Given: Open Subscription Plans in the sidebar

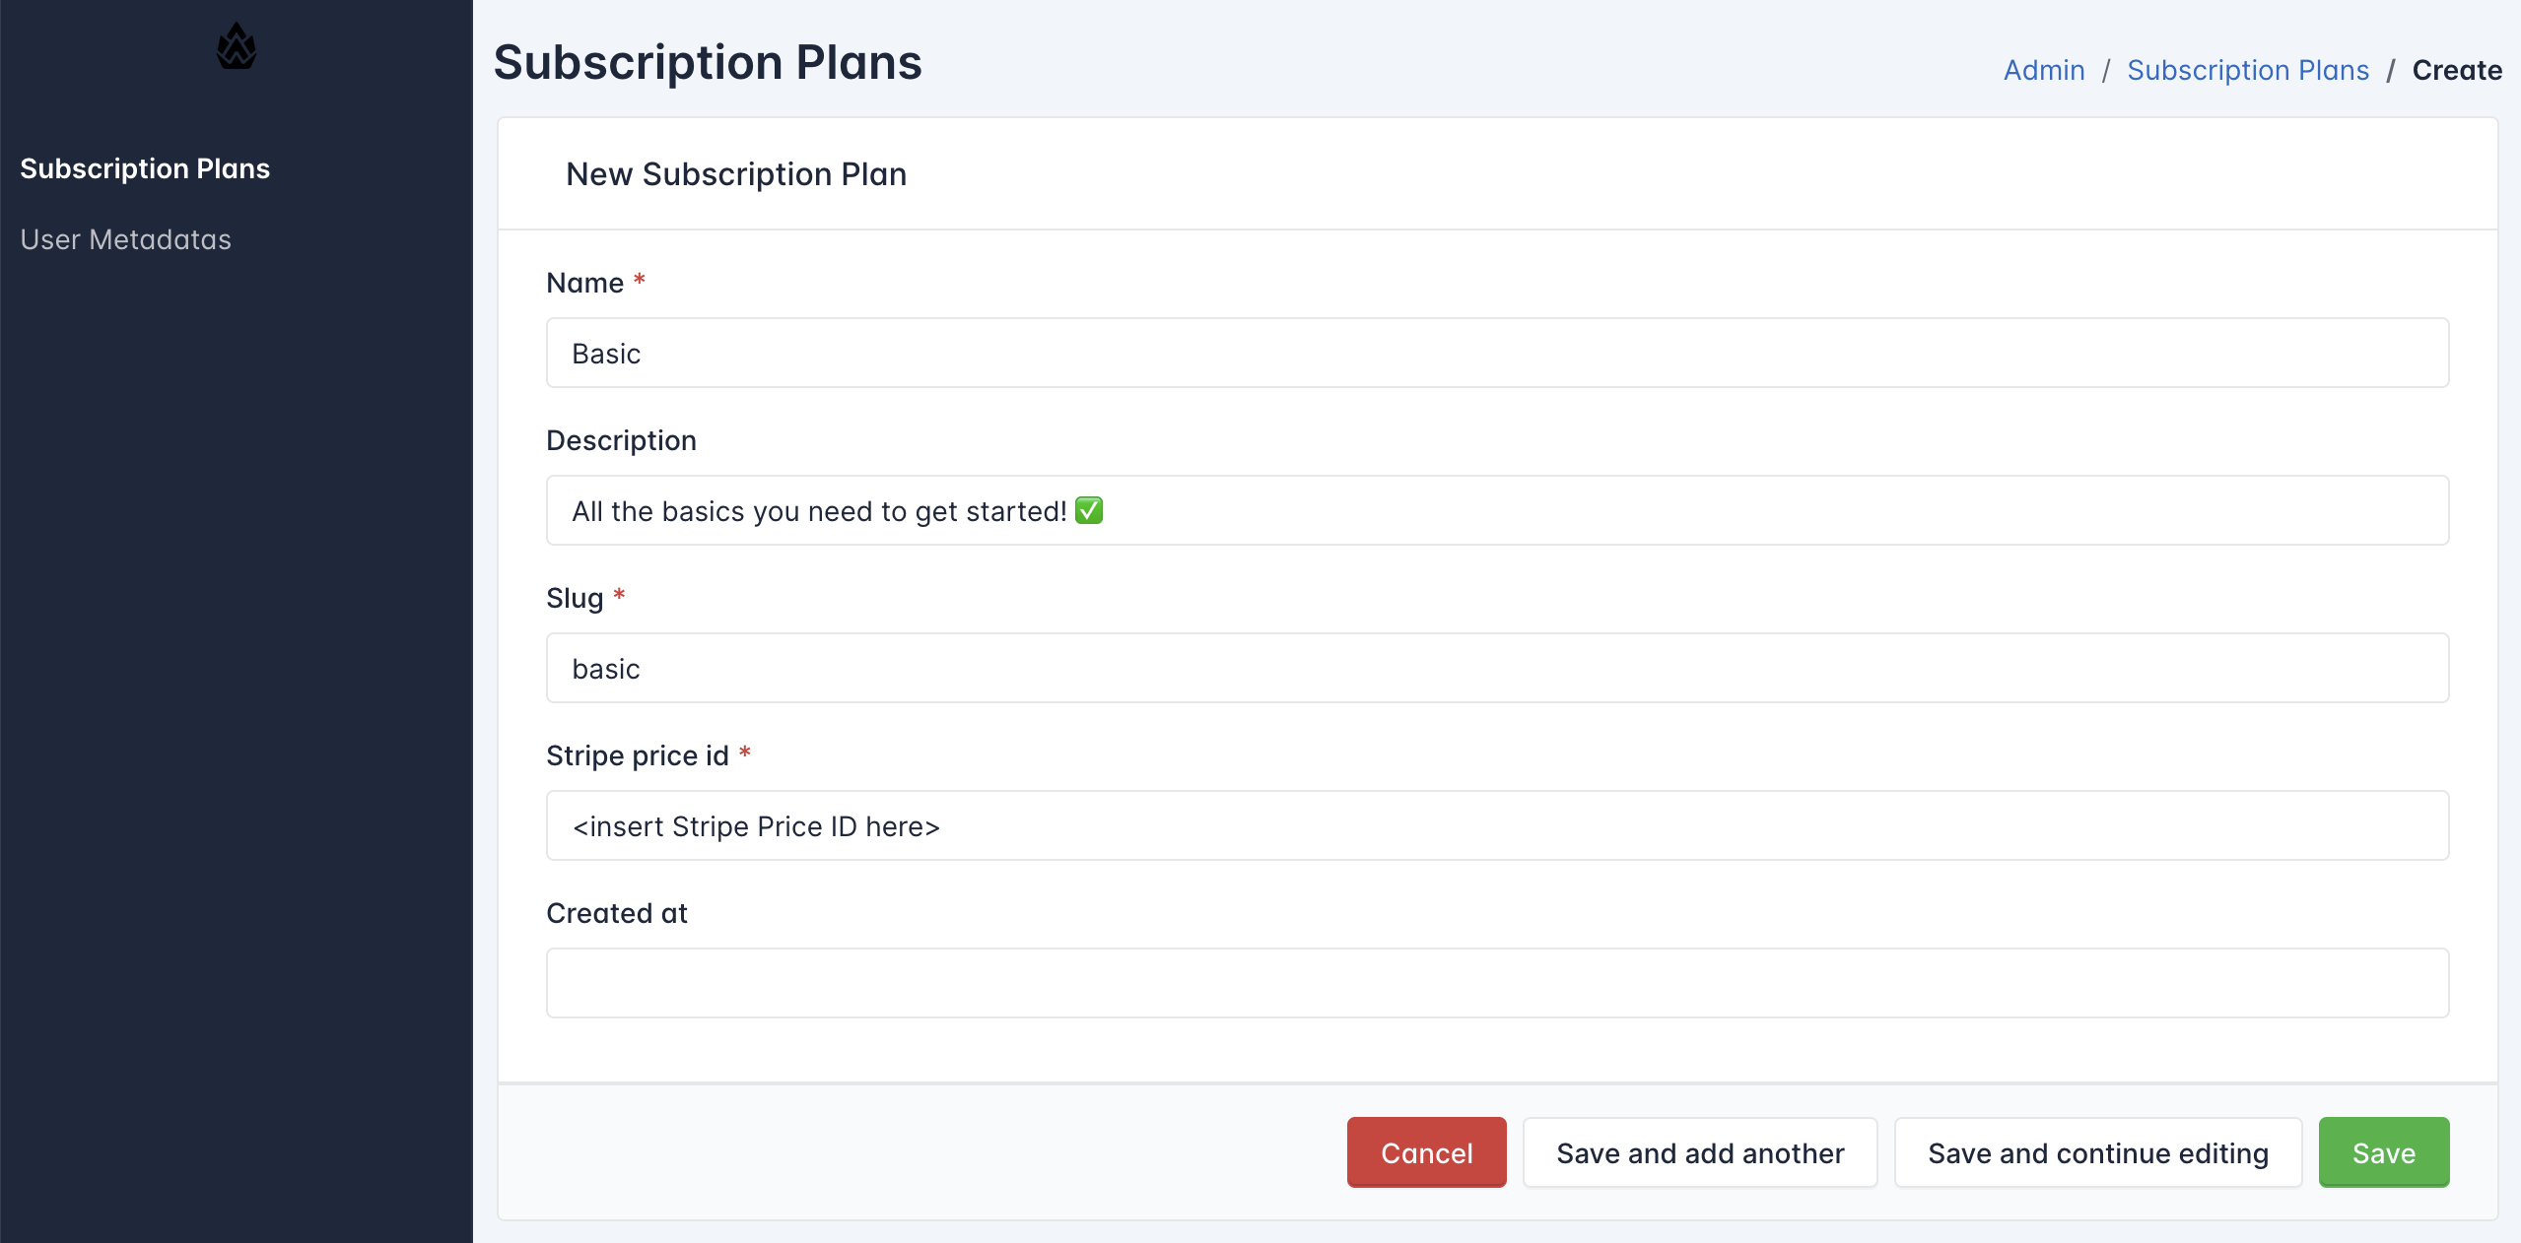Looking at the screenshot, I should click(145, 168).
